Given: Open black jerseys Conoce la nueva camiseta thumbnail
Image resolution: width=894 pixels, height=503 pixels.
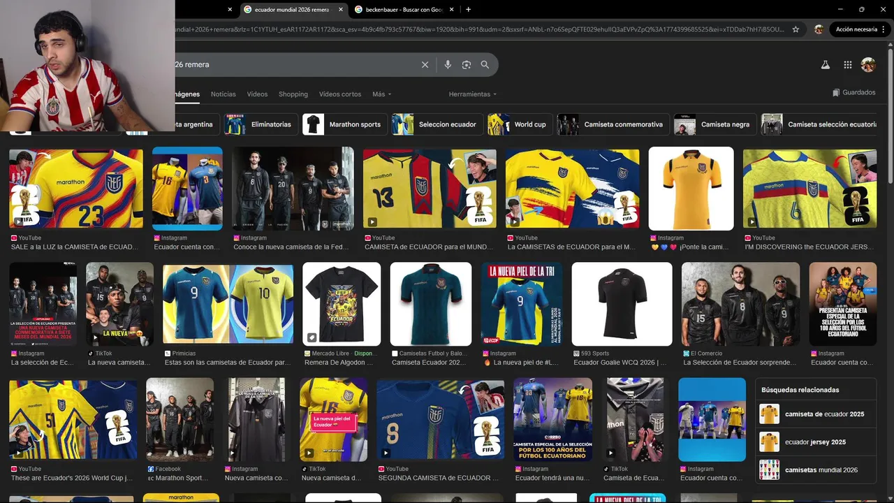Looking at the screenshot, I should [293, 188].
